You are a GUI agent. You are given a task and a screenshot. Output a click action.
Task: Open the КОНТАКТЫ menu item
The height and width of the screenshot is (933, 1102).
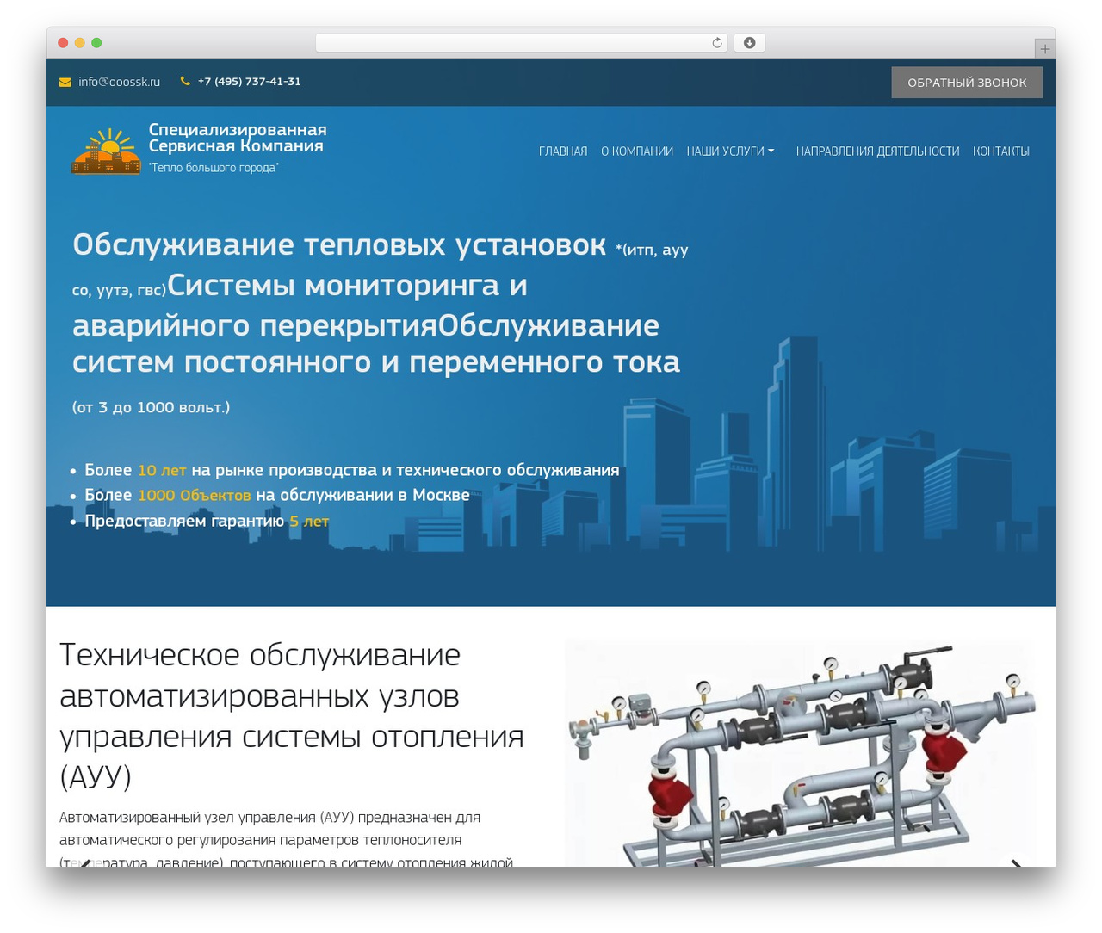click(1001, 151)
